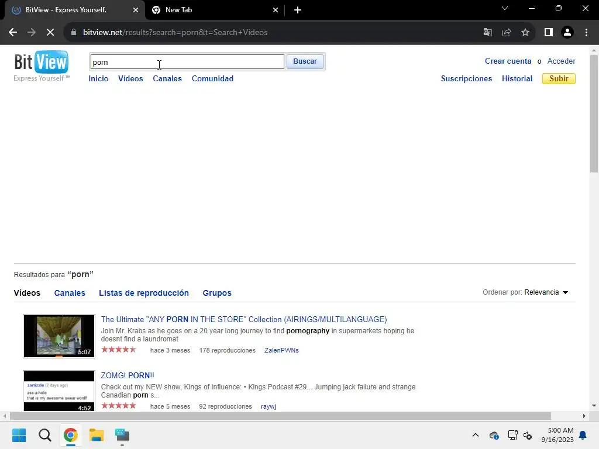Open the Canales navigation link in header
The height and width of the screenshot is (449, 599).
[x=167, y=79]
